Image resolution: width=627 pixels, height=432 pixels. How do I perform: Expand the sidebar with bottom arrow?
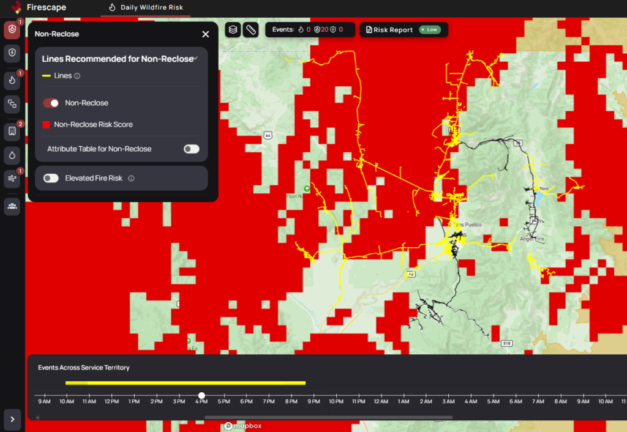click(12, 419)
